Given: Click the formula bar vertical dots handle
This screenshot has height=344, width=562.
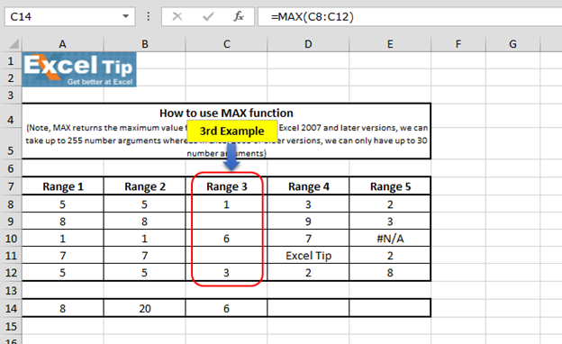Looking at the screenshot, I should [149, 16].
